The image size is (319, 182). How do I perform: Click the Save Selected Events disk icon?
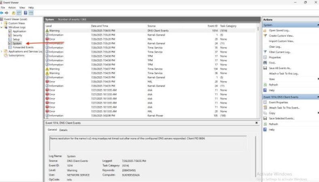click(265, 119)
